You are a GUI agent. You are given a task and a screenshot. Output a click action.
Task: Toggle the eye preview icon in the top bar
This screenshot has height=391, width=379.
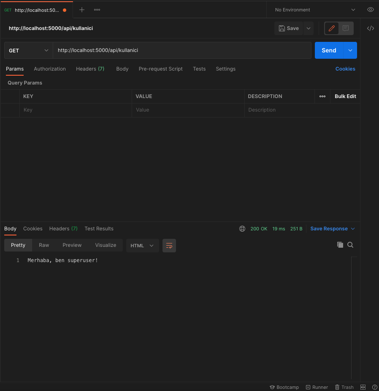pos(370,9)
